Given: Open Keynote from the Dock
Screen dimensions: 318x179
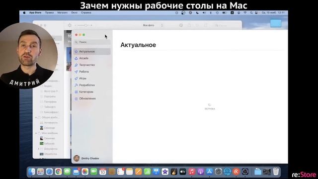Looking at the screenshot, I should click(x=156, y=172).
